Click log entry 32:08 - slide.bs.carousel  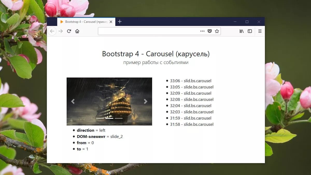(192, 99)
